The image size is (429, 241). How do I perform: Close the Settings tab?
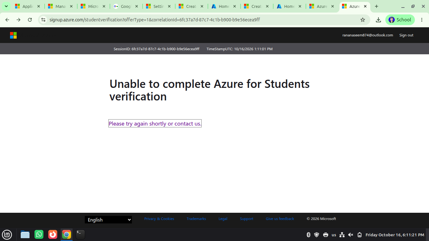coord(169,6)
